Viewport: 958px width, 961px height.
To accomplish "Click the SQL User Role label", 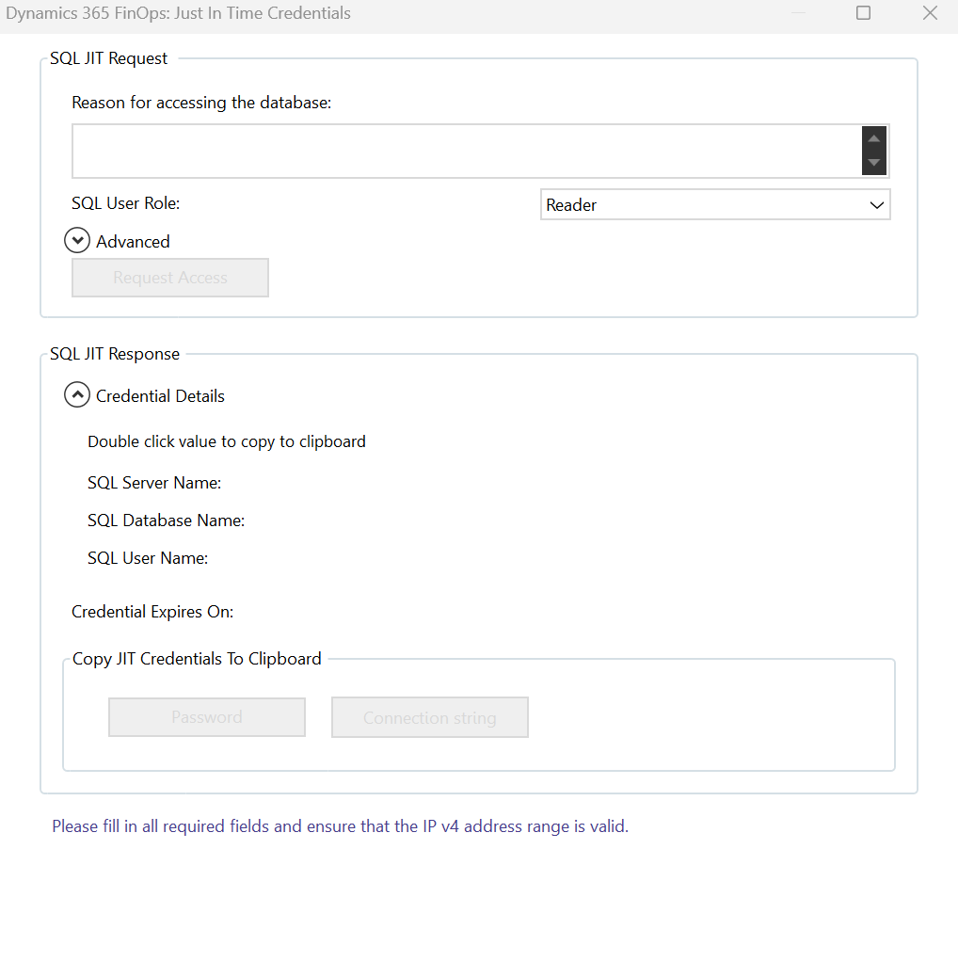I will point(126,203).
